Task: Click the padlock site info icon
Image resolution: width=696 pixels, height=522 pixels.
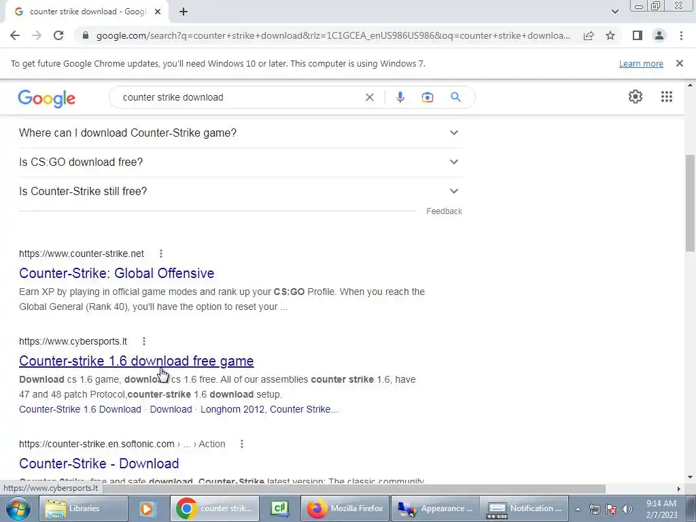Action: pyautogui.click(x=86, y=35)
